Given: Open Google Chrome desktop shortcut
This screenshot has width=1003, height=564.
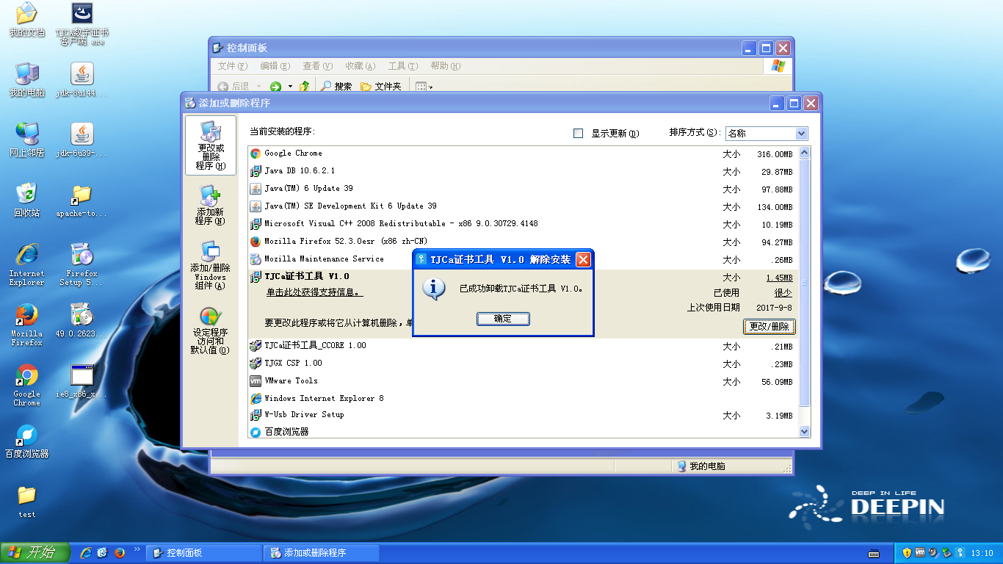Looking at the screenshot, I should [26, 385].
